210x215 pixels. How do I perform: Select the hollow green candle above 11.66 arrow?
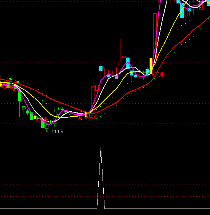47,127
